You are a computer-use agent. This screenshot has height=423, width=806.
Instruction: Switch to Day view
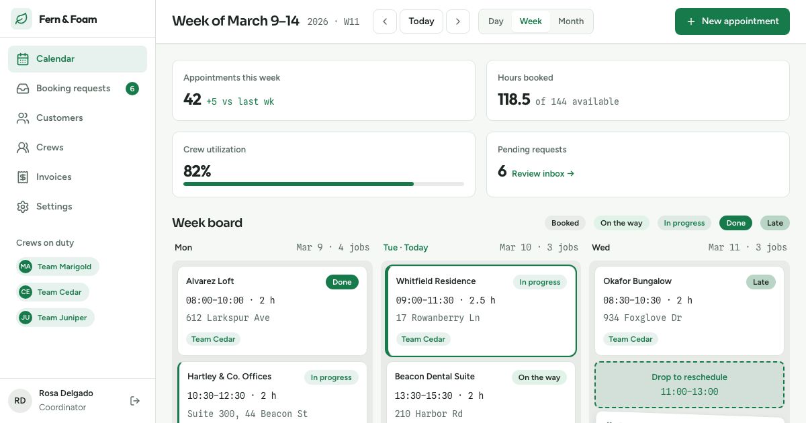tap(496, 21)
